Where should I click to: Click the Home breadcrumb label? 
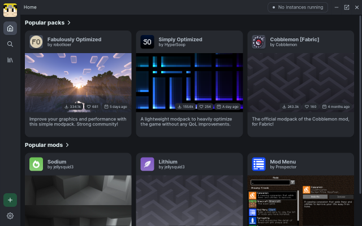31,7
